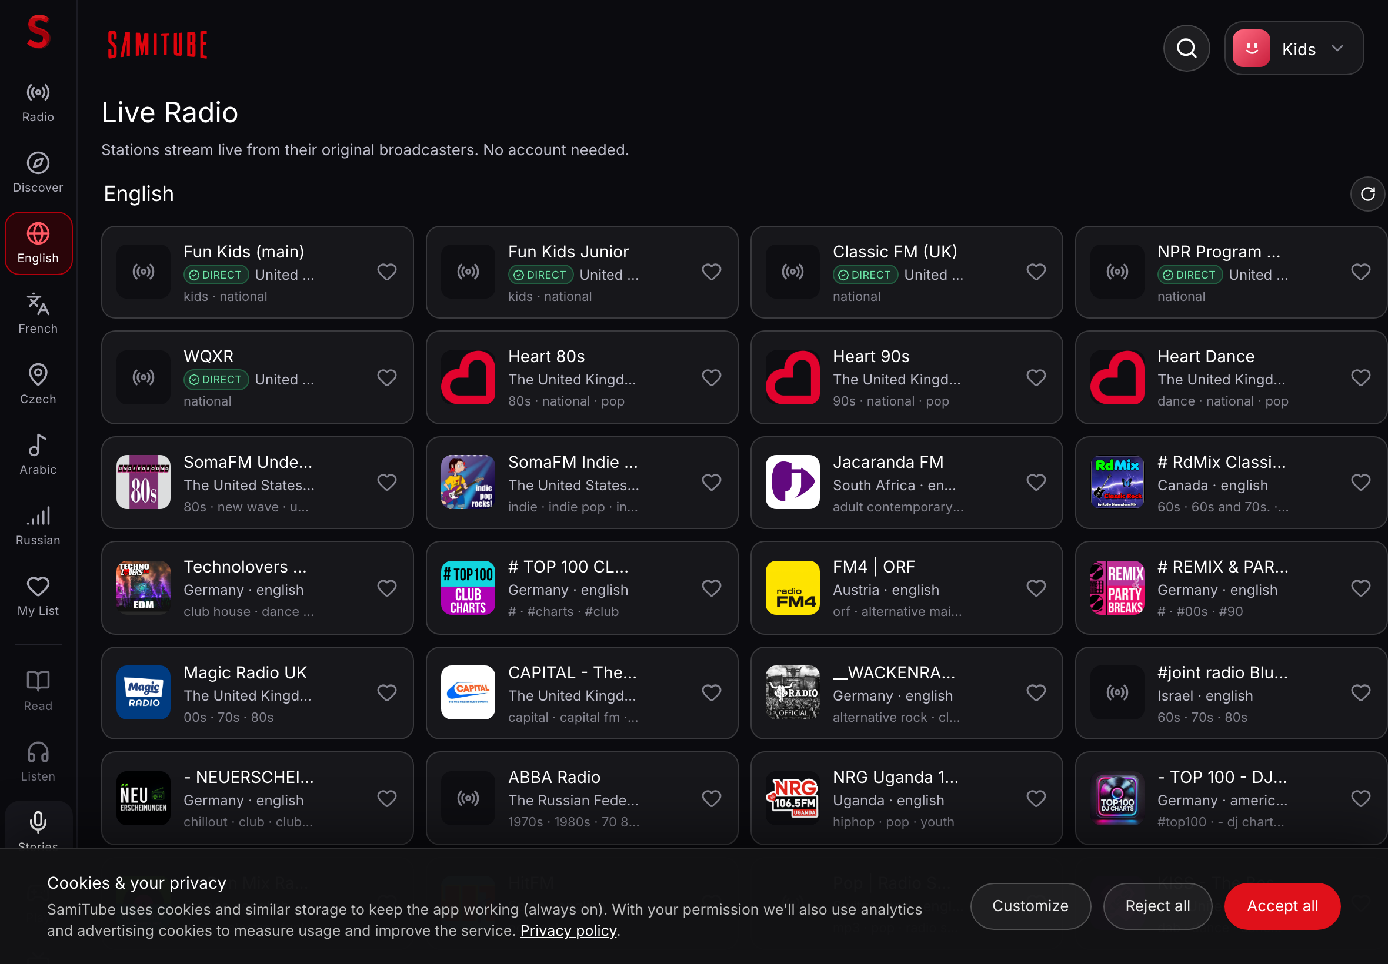The height and width of the screenshot is (964, 1388).
Task: Click NRG 106.5FM Uganda logo
Action: pos(792,798)
